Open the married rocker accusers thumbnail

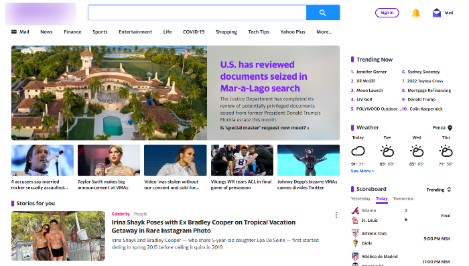[42, 160]
